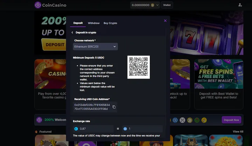This screenshot has width=252, height=146.
Task: Open the Anubis featured game thumbnail
Action: [x=191, y=140]
